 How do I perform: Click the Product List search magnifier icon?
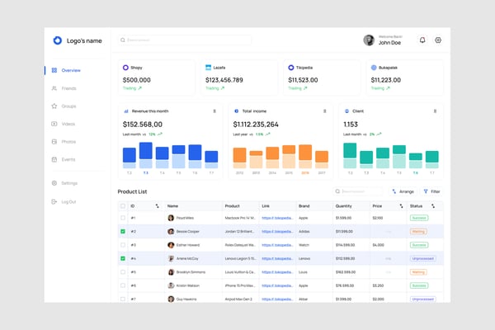337,191
